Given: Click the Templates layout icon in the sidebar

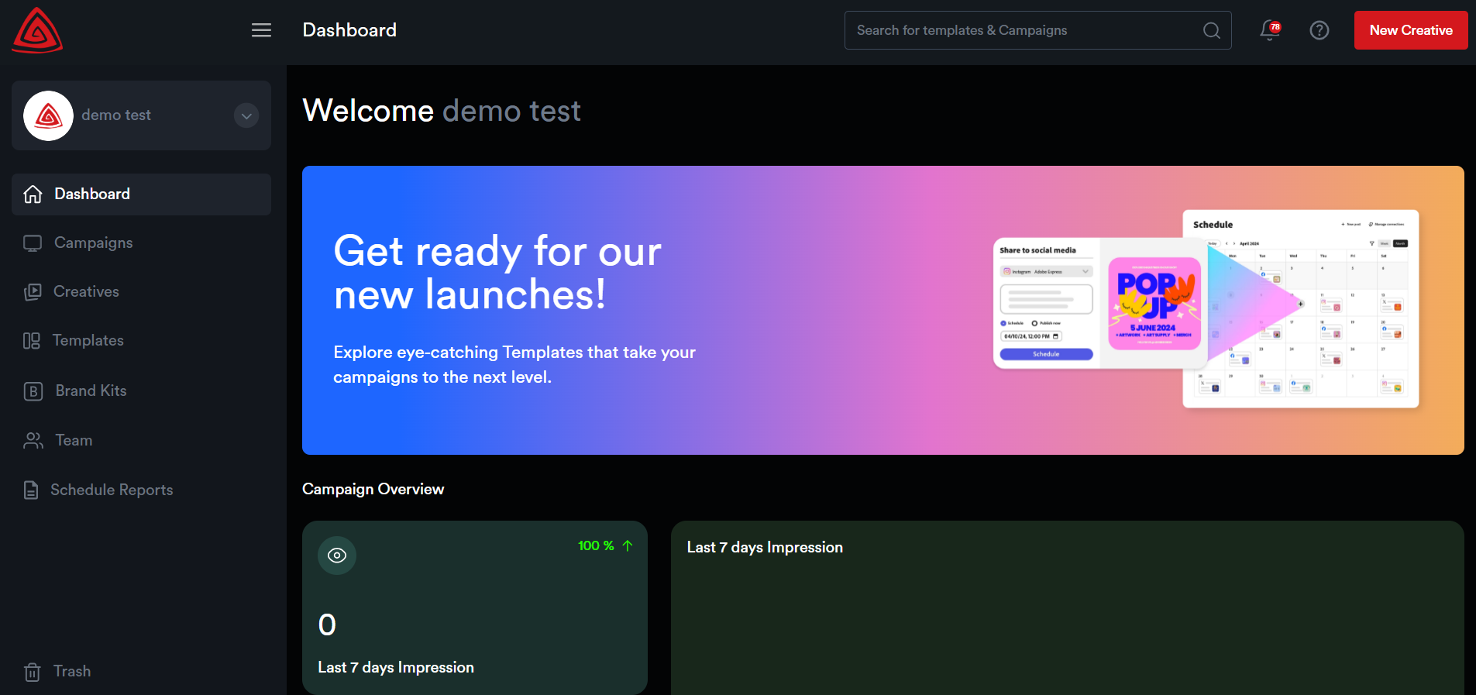Looking at the screenshot, I should pos(32,341).
